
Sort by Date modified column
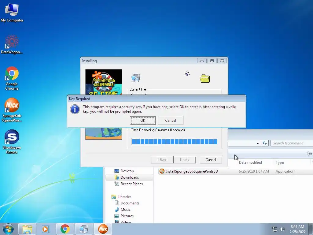click(250, 162)
